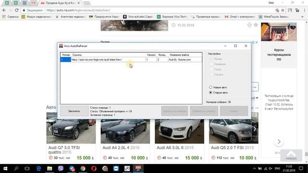
Task: Open the Audi Q7 3.0 TFSI quattro listing
Action: click(64, 150)
